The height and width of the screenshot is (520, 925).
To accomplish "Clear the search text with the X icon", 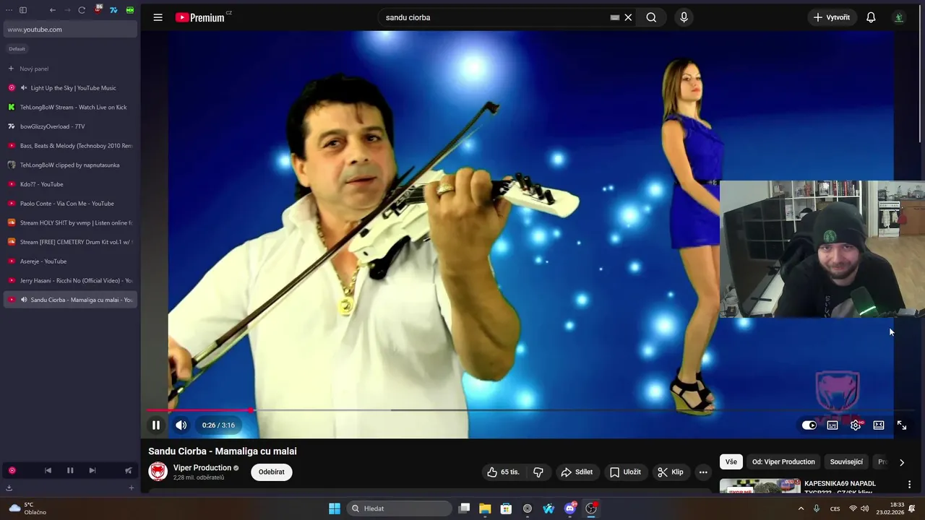I will tap(628, 17).
